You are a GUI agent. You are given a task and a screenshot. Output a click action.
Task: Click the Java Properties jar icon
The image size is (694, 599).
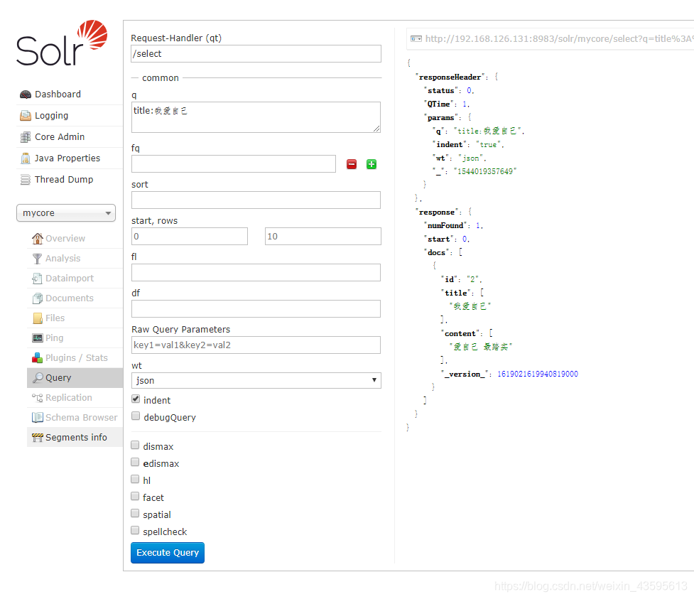[26, 158]
